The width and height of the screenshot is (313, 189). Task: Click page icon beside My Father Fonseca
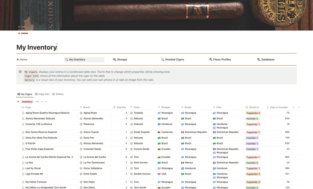pyautogui.click(x=23, y=182)
